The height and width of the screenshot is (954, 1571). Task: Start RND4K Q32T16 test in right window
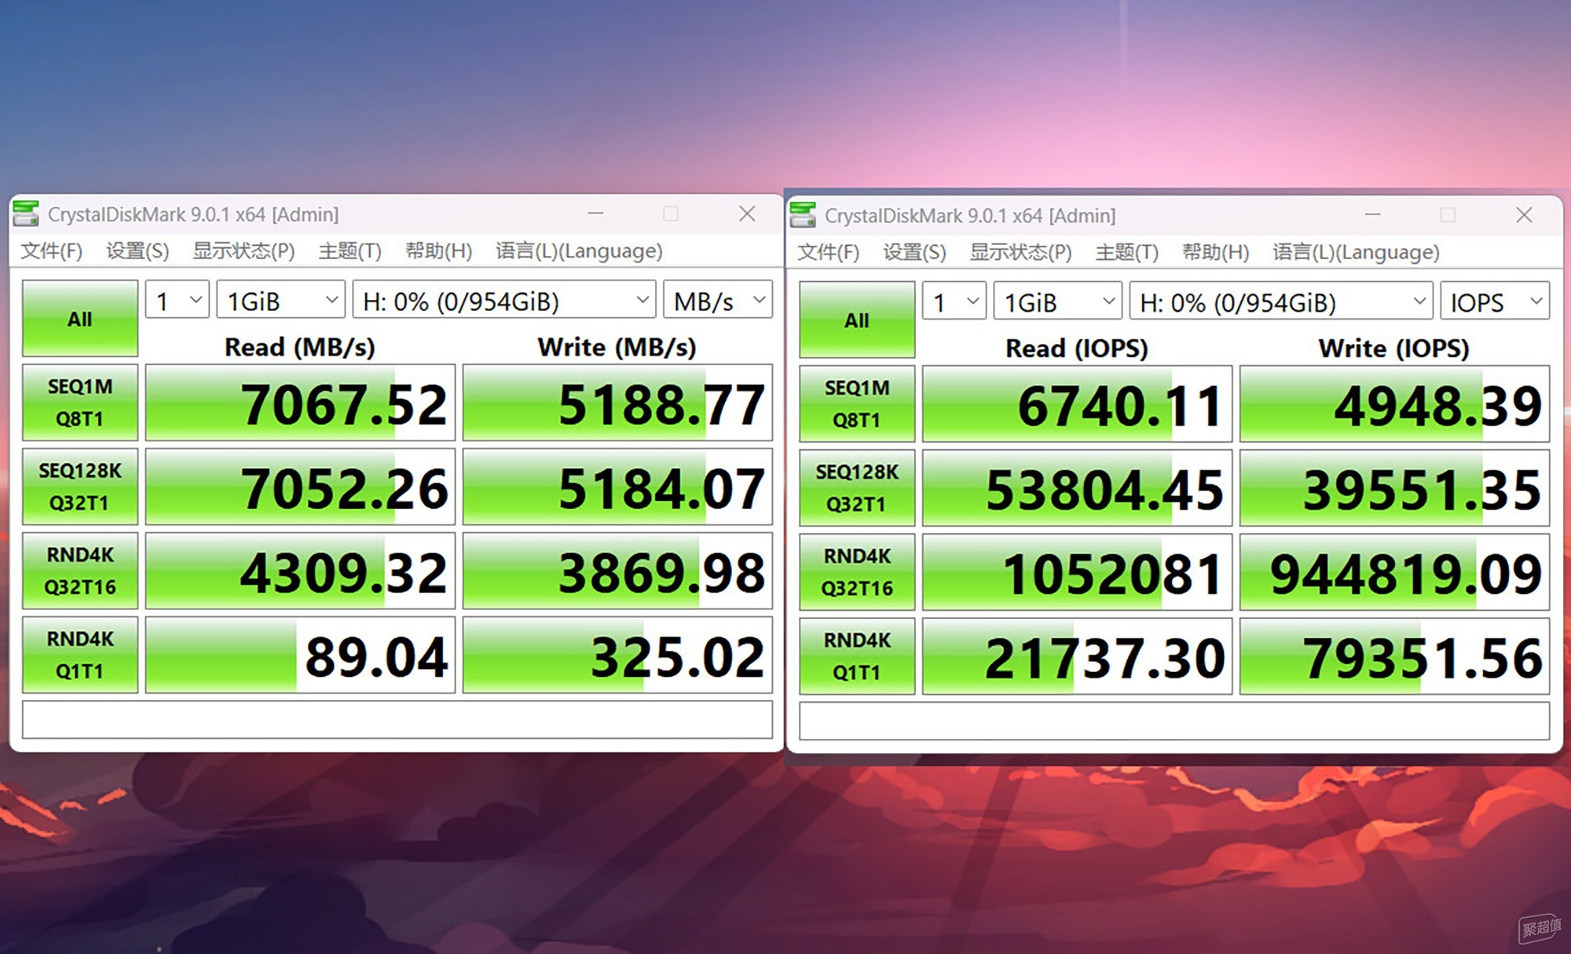coord(857,572)
